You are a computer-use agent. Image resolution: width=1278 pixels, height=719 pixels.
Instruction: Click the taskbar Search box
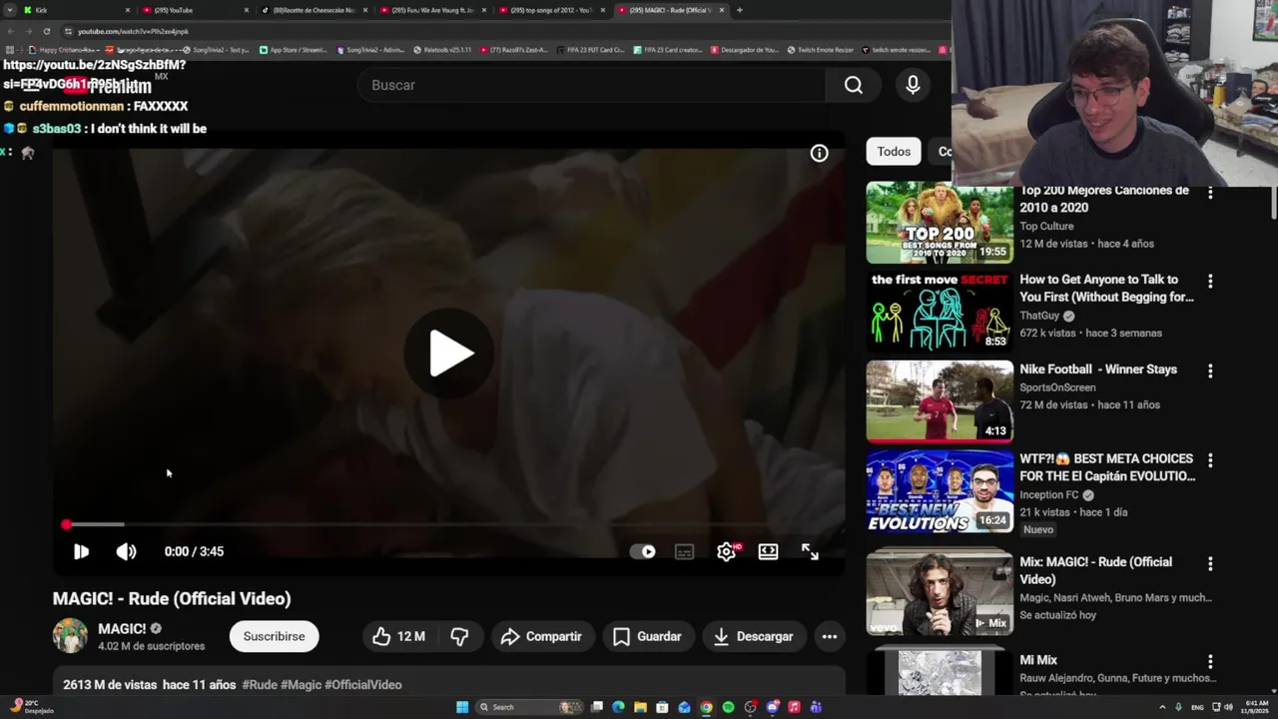click(x=529, y=707)
